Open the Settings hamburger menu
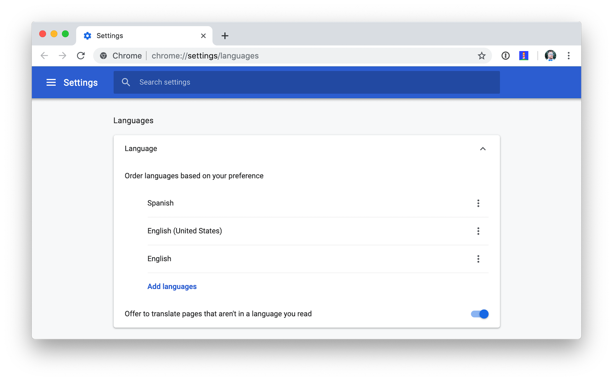The image size is (613, 381). pyautogui.click(x=51, y=82)
